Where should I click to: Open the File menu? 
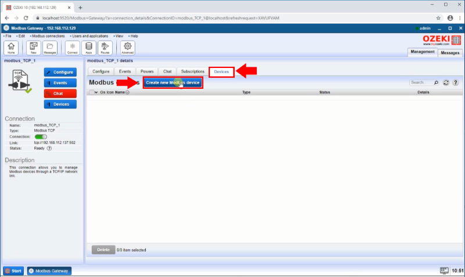[x=8, y=36]
